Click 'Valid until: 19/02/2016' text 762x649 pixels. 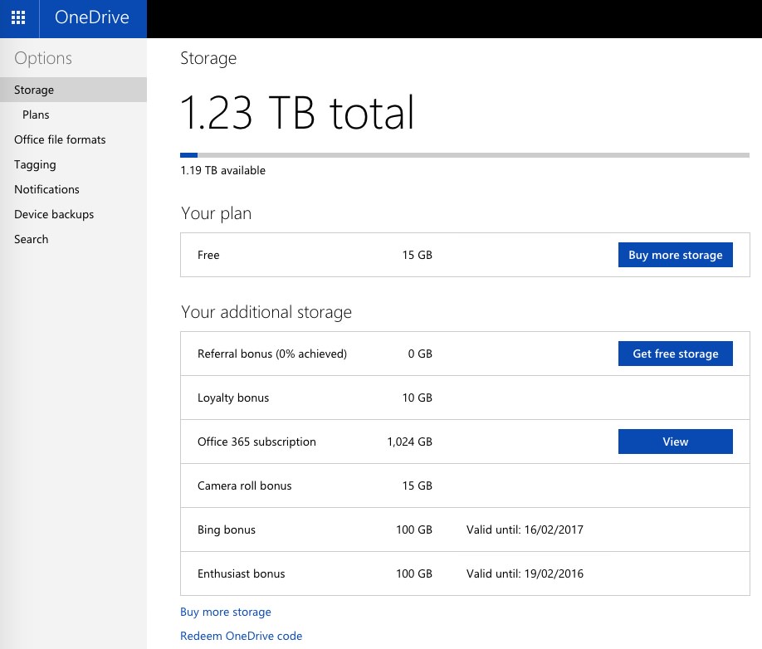(x=525, y=573)
